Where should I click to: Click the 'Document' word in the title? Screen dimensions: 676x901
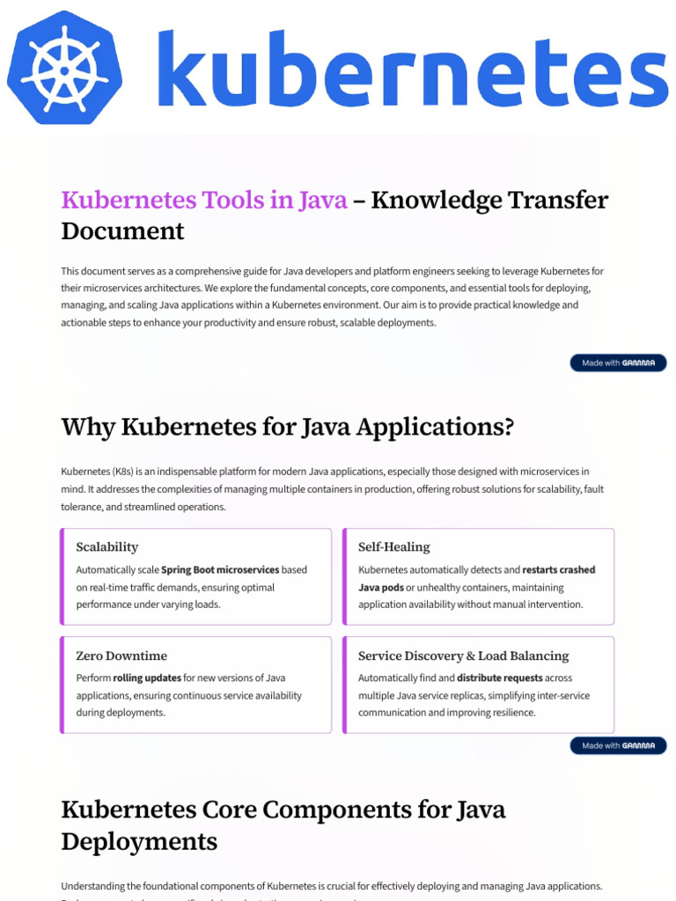tap(122, 231)
